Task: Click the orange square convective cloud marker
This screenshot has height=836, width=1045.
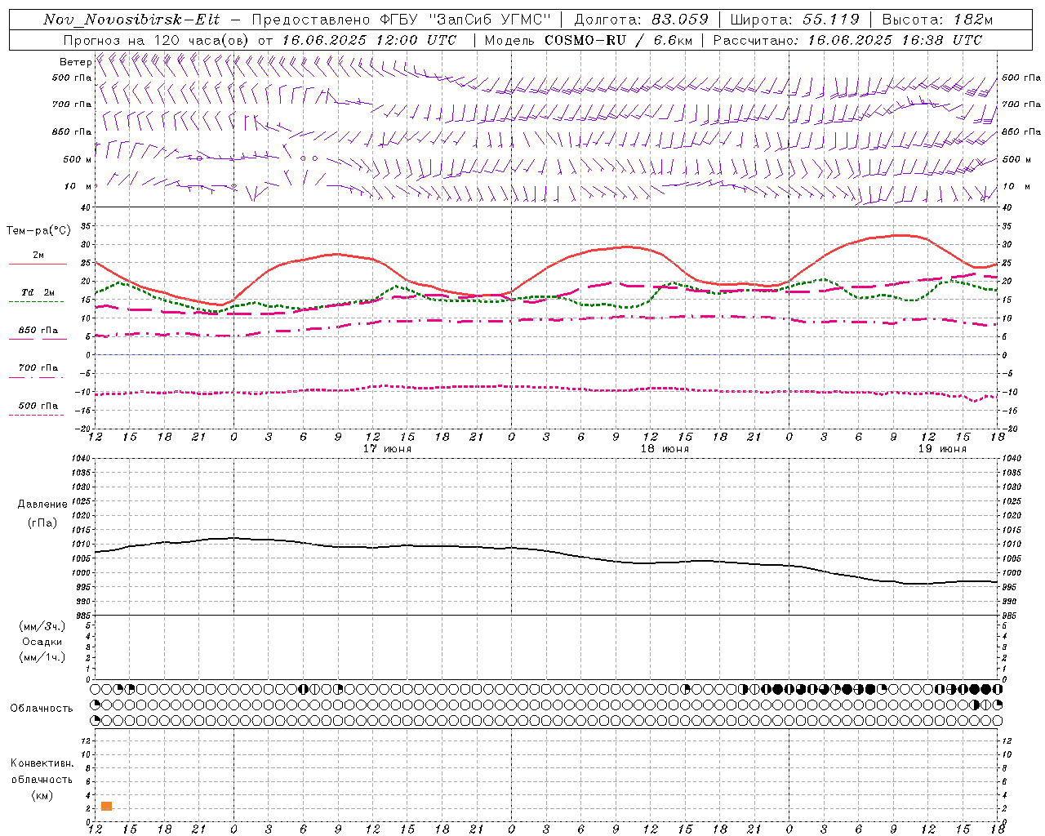Action: (x=106, y=806)
